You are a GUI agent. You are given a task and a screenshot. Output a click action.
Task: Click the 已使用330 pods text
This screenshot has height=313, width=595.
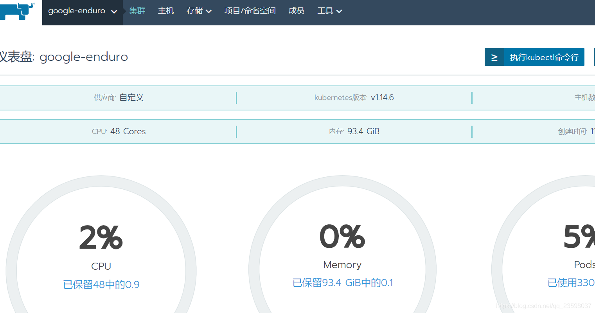coord(571,283)
